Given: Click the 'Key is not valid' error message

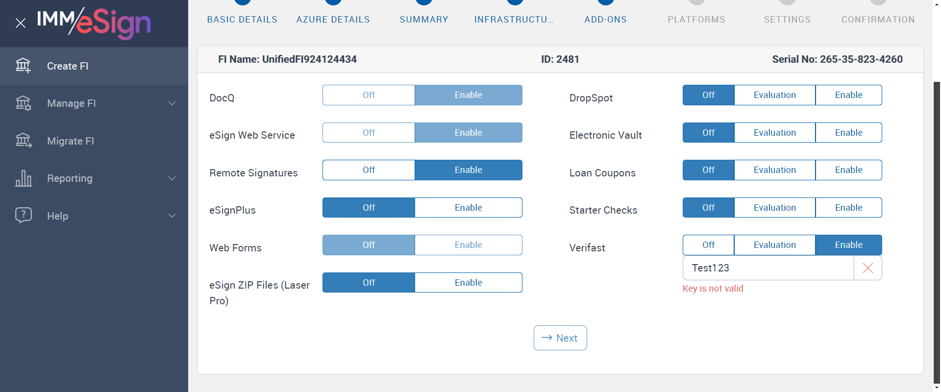Looking at the screenshot, I should pyautogui.click(x=713, y=289).
